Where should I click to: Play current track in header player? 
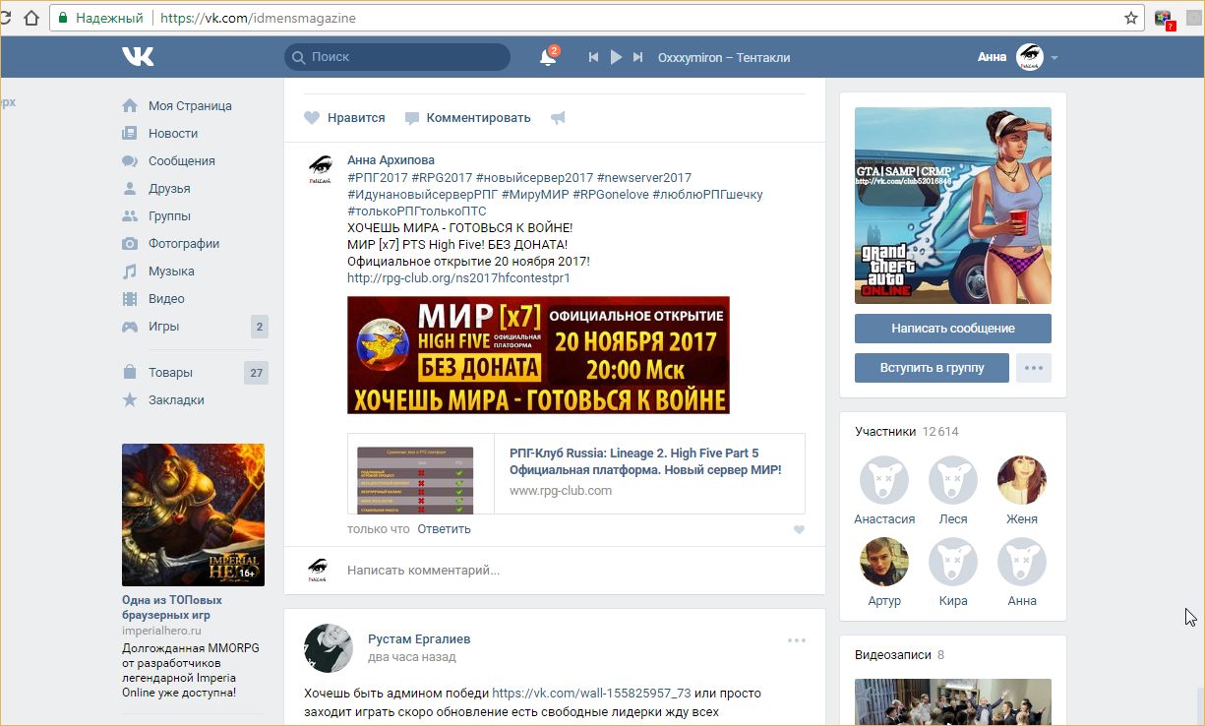point(616,58)
